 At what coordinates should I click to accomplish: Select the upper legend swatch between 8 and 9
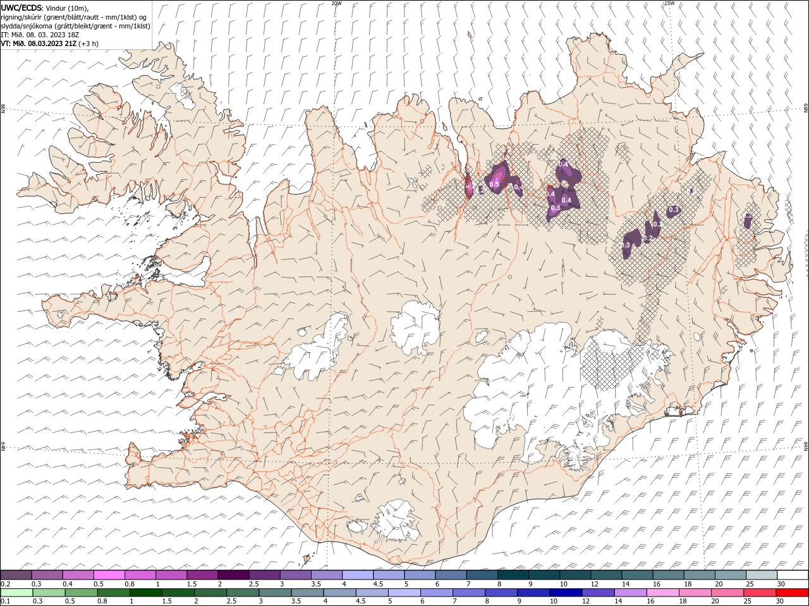[x=513, y=575]
